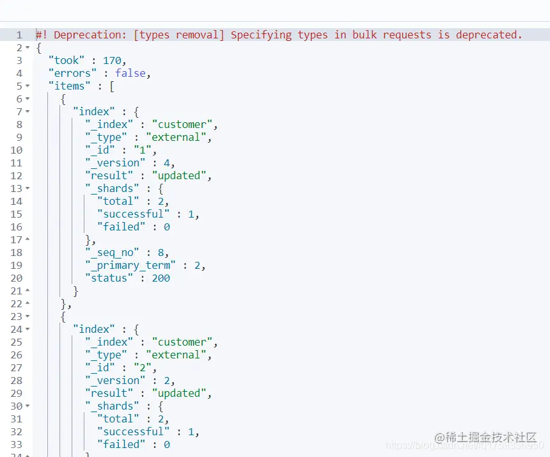Click gutter line number 1
The height and width of the screenshot is (457, 550).
[19, 35]
